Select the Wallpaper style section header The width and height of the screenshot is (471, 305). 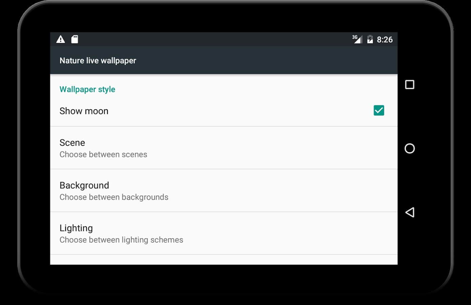click(x=87, y=89)
